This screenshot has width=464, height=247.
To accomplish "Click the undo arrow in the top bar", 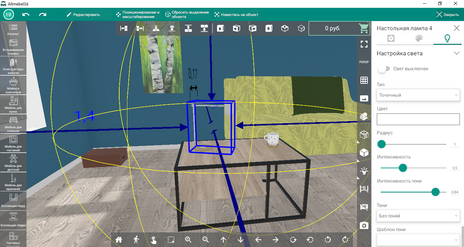I will coord(26,15).
